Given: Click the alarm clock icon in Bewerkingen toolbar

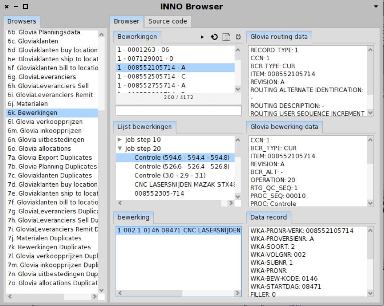Looking at the screenshot, I should (238, 37).
